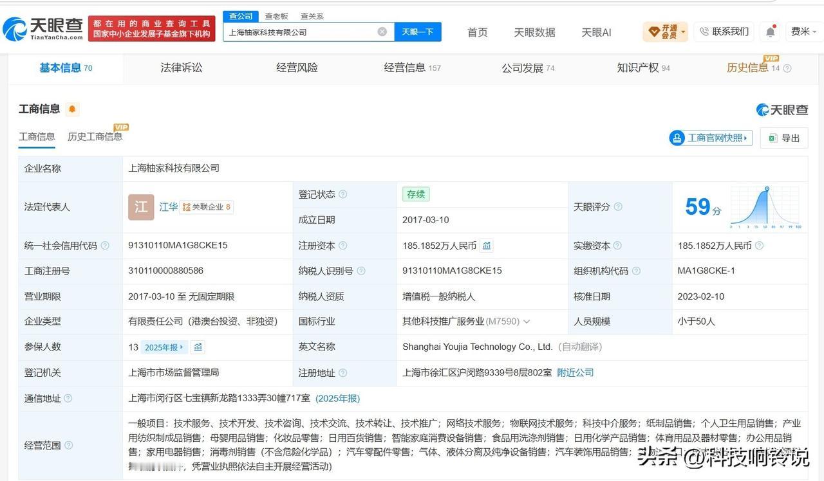Show help for 经营范围
This screenshot has width=824, height=481.
(68, 445)
